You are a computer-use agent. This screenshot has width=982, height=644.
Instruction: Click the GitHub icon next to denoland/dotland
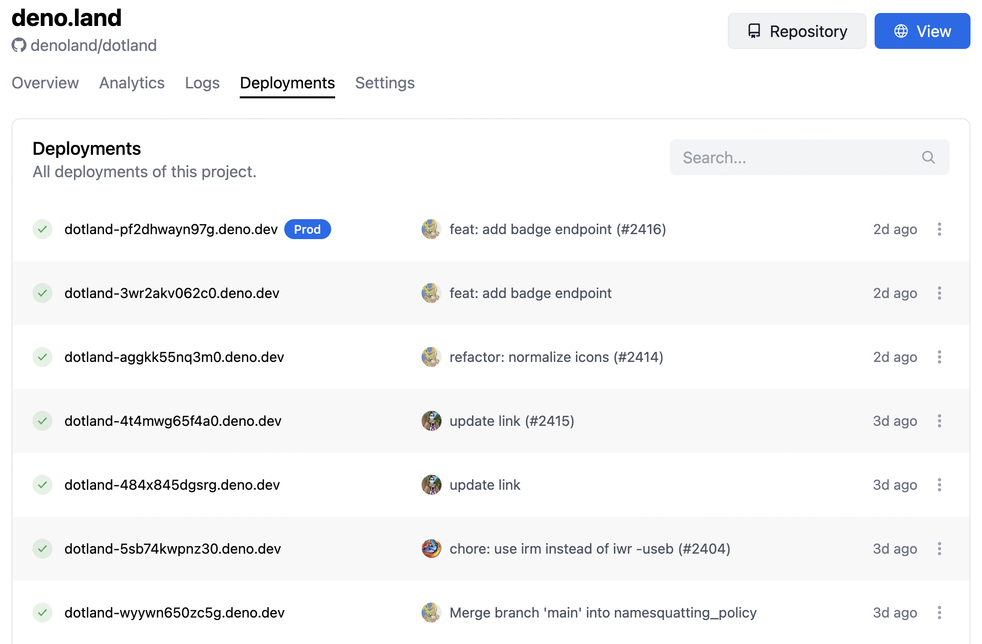18,45
